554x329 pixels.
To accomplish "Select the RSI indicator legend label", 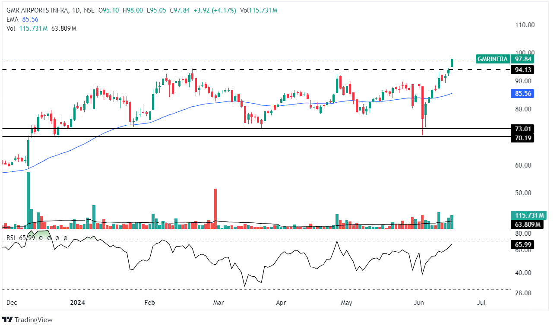I will [11, 237].
